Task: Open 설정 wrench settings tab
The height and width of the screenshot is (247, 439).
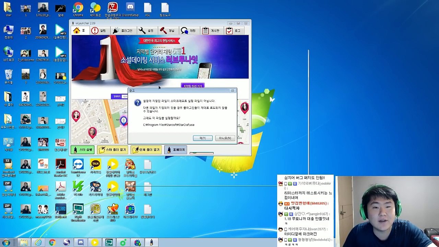Action: pyautogui.click(x=146, y=31)
